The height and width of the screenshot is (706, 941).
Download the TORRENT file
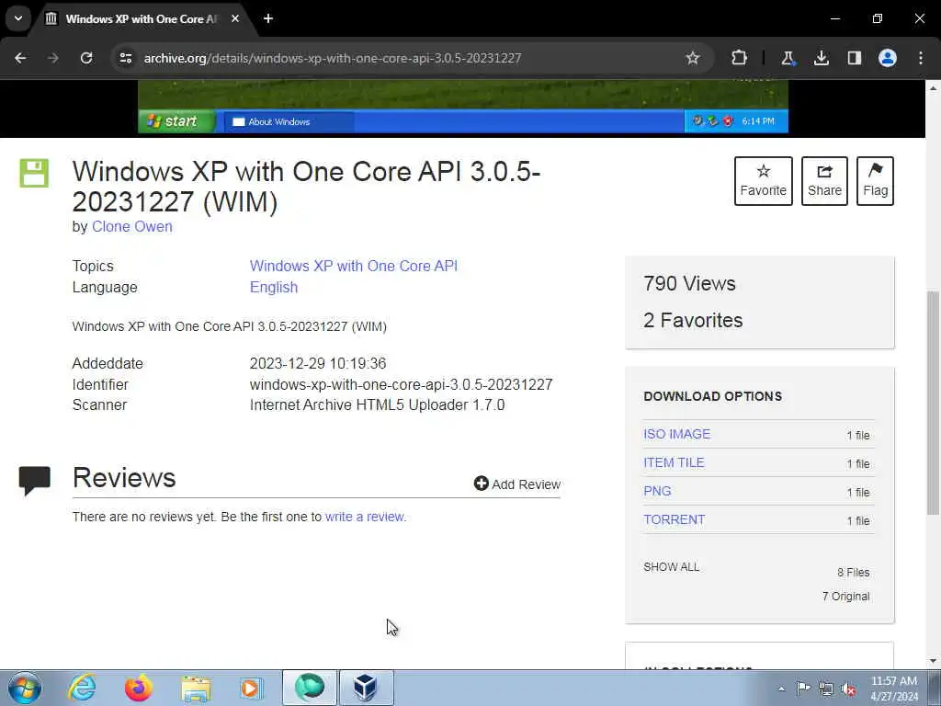click(674, 520)
